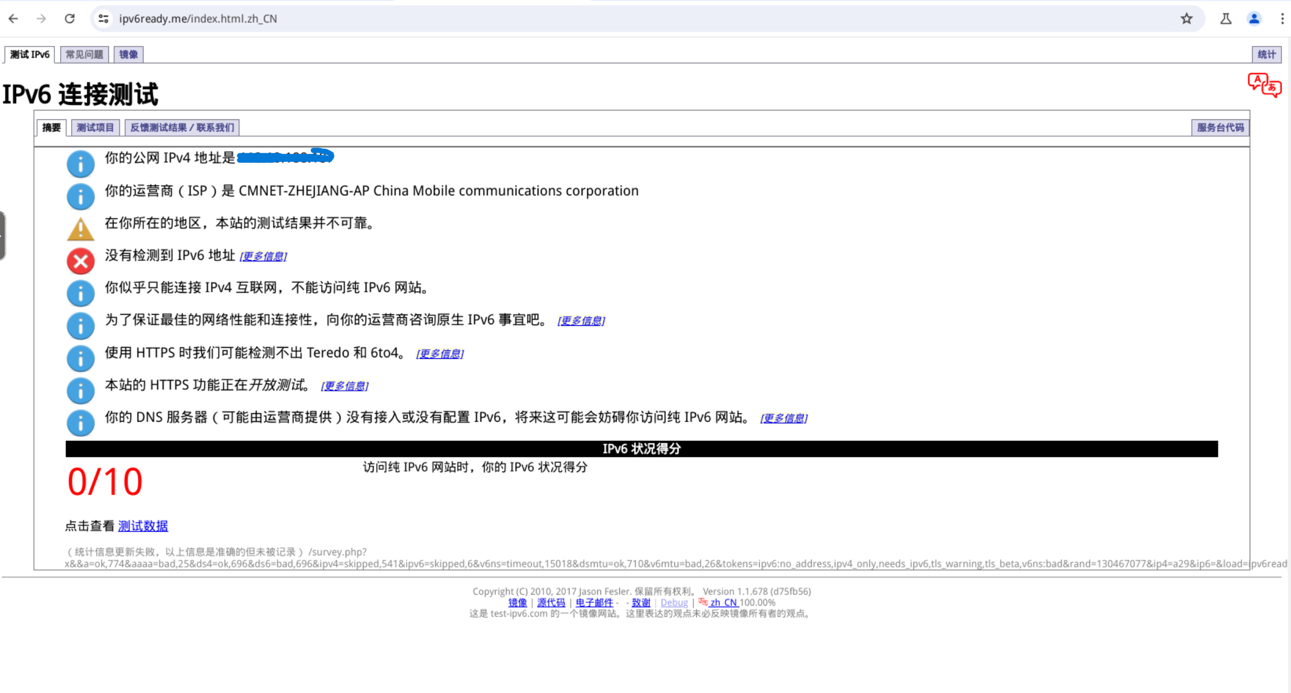Click info icon beside Teredo and 6to4 line
The width and height of the screenshot is (1291, 693).
tap(81, 358)
